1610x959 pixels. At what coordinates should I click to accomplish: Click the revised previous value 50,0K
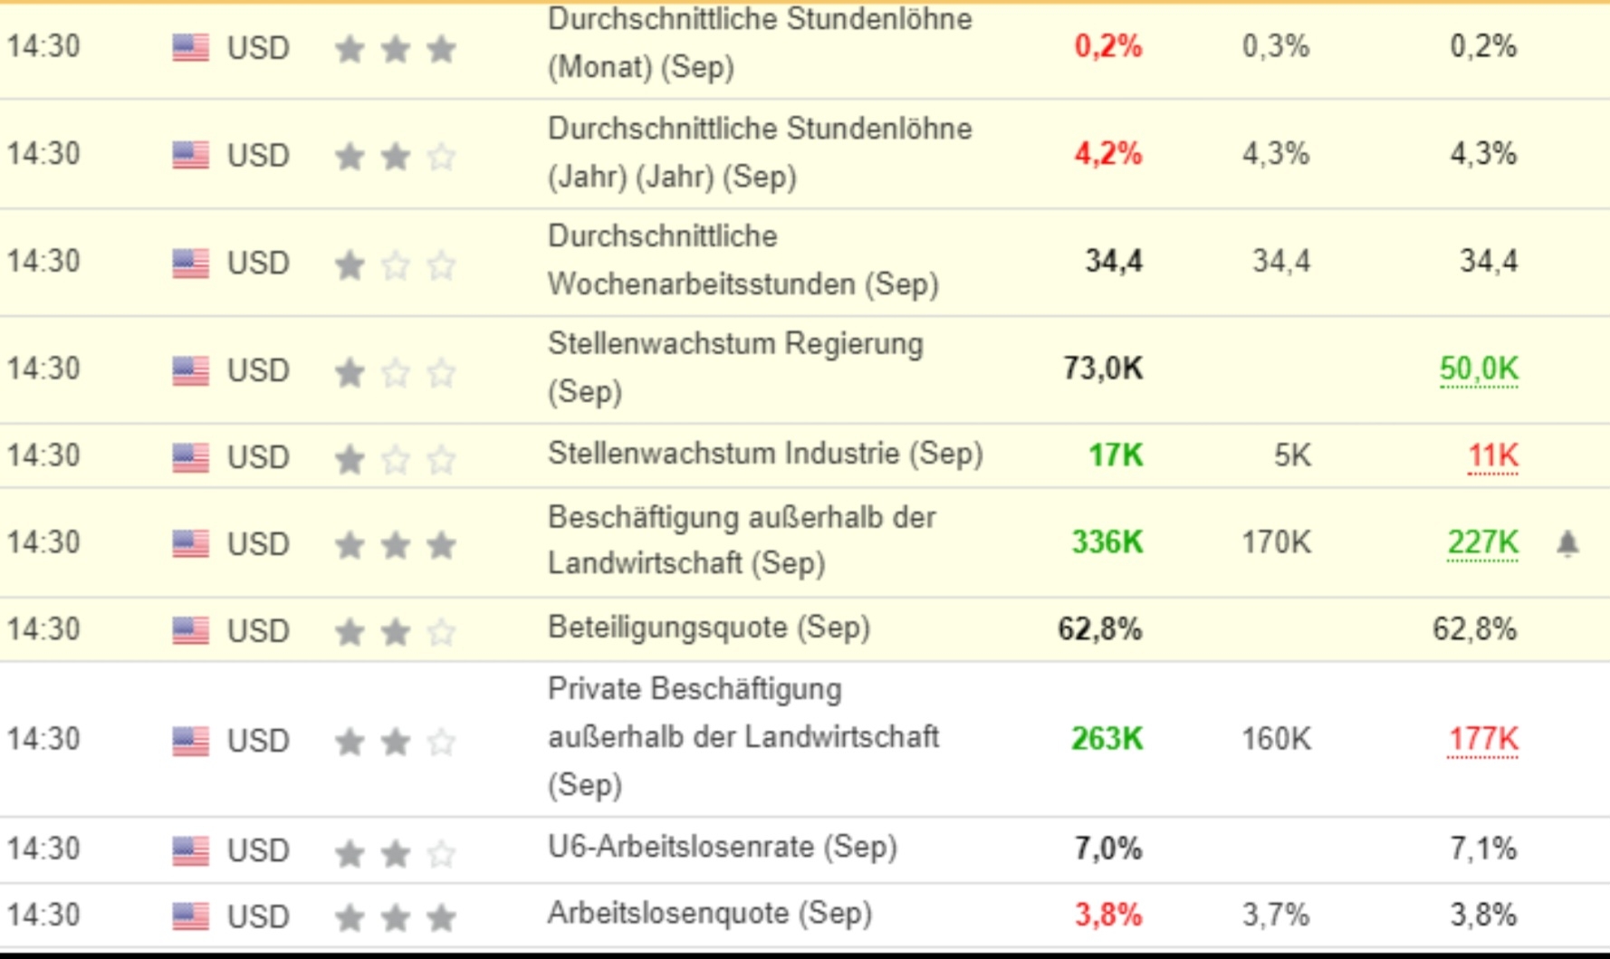click(1479, 369)
